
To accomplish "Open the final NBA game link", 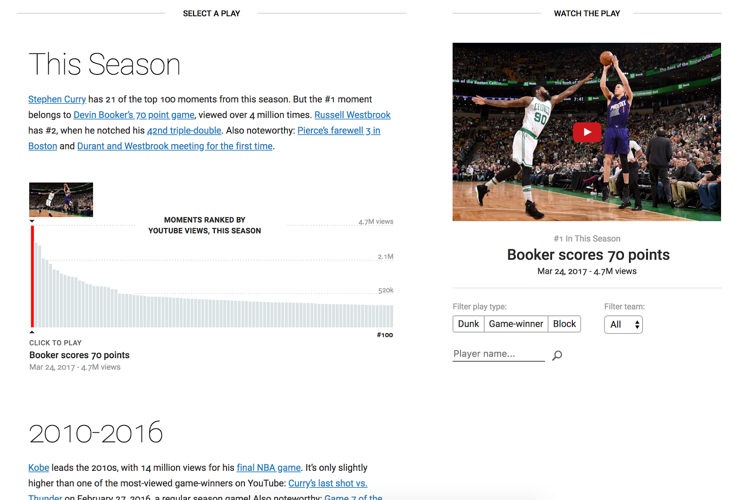I will pos(269,467).
